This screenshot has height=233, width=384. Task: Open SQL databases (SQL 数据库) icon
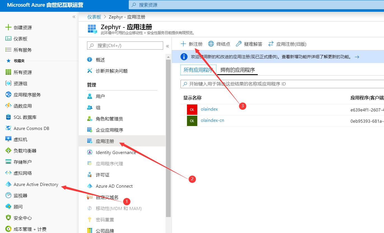pyautogui.click(x=8, y=117)
